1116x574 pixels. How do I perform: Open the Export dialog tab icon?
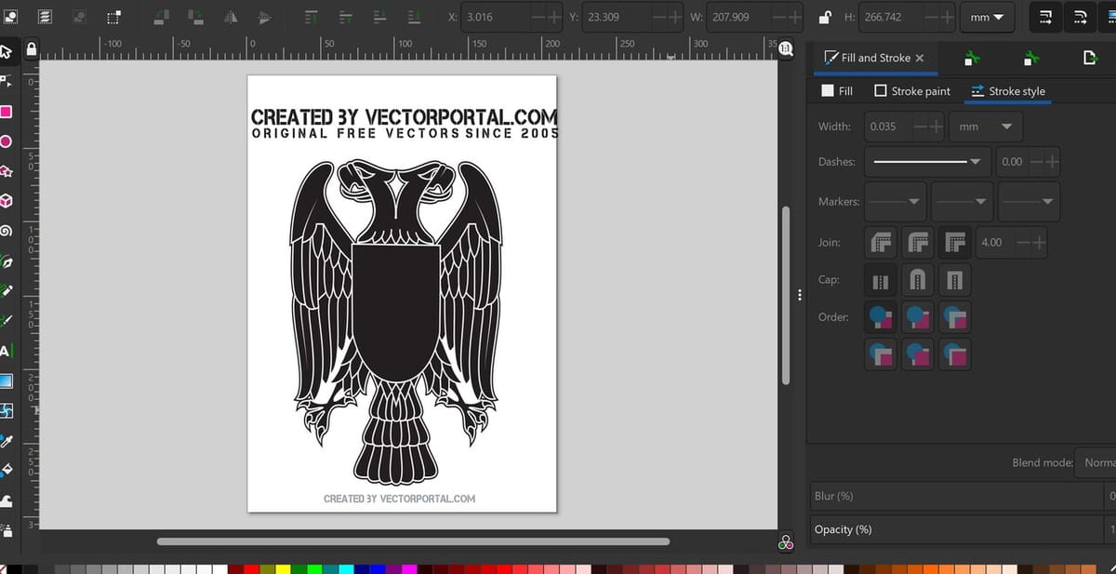coord(1090,59)
